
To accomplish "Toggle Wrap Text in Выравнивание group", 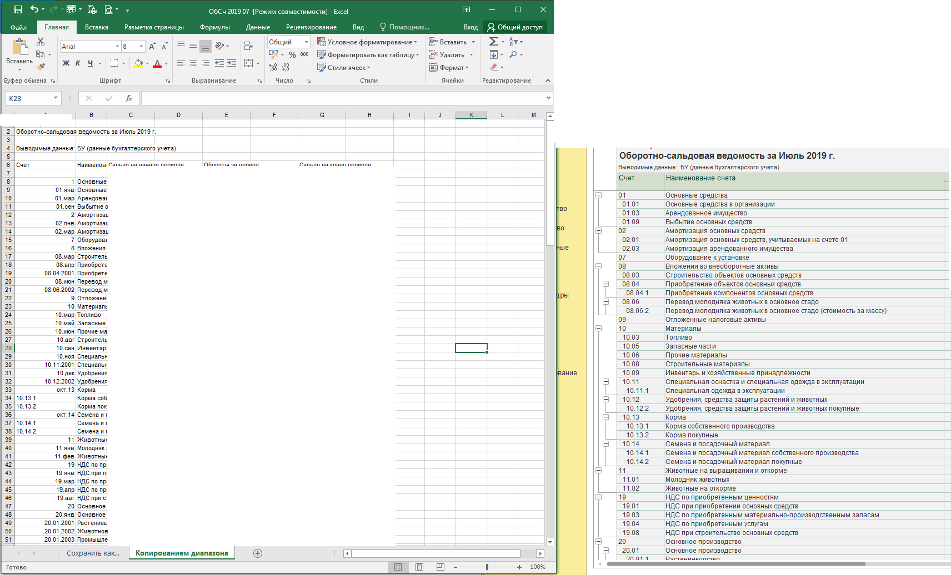I will click(249, 46).
